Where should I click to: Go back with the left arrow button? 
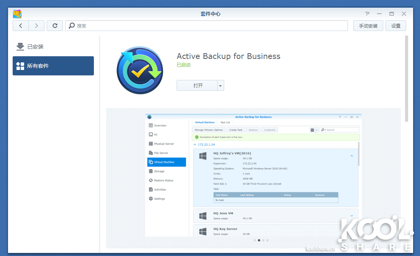click(x=21, y=26)
